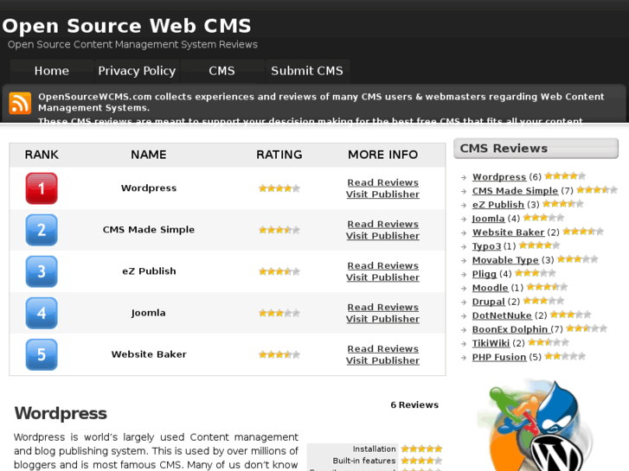Viewport: 629px width, 471px height.
Task: Click the blue rank 4 badge
Action: (42, 313)
